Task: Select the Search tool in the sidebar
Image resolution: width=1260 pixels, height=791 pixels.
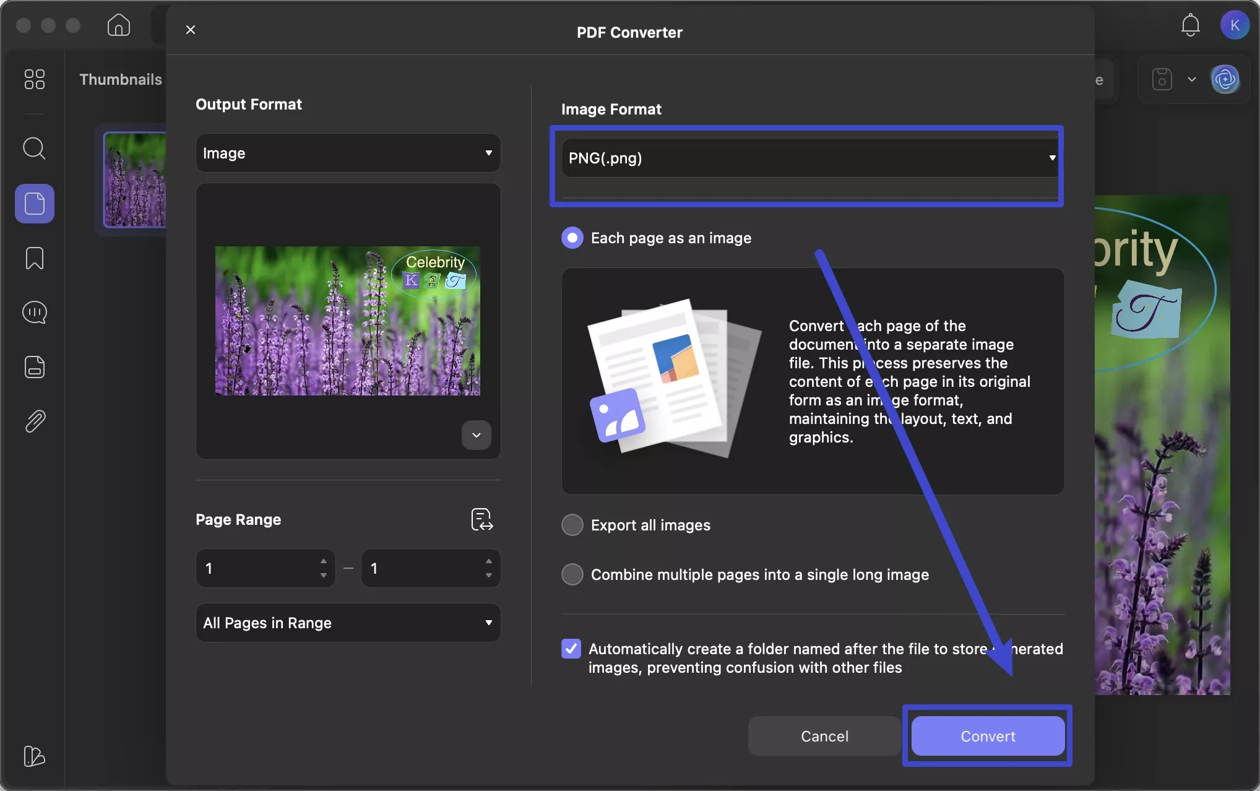Action: [x=35, y=149]
